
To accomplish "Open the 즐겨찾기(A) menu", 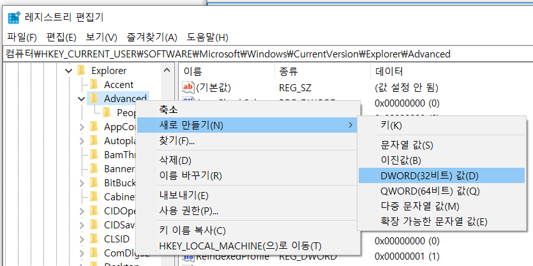I will (152, 38).
